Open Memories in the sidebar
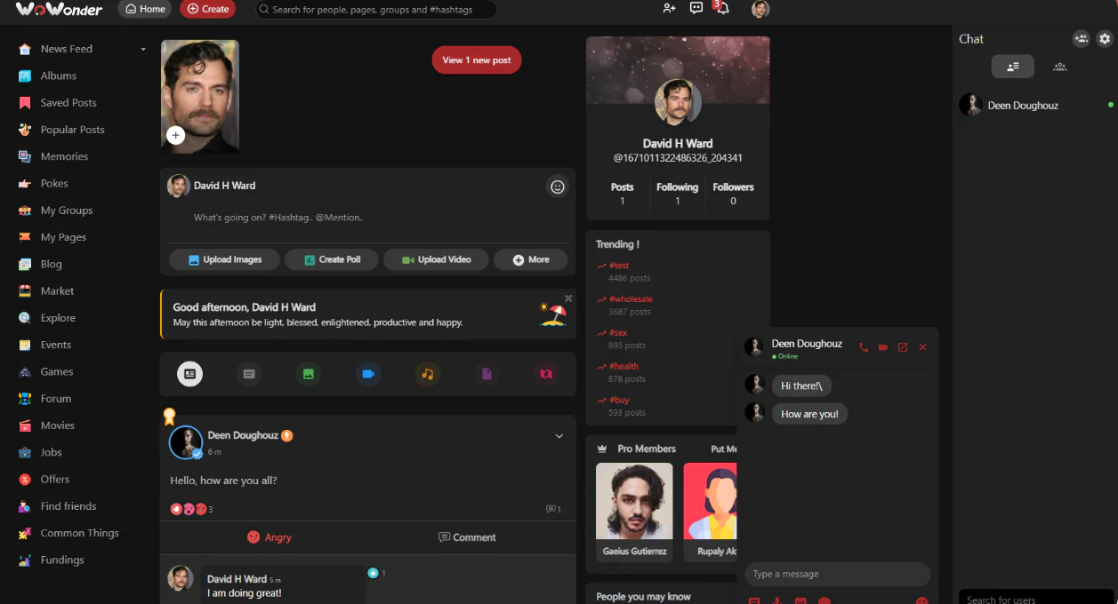Image resolution: width=1118 pixels, height=604 pixels. [x=64, y=156]
